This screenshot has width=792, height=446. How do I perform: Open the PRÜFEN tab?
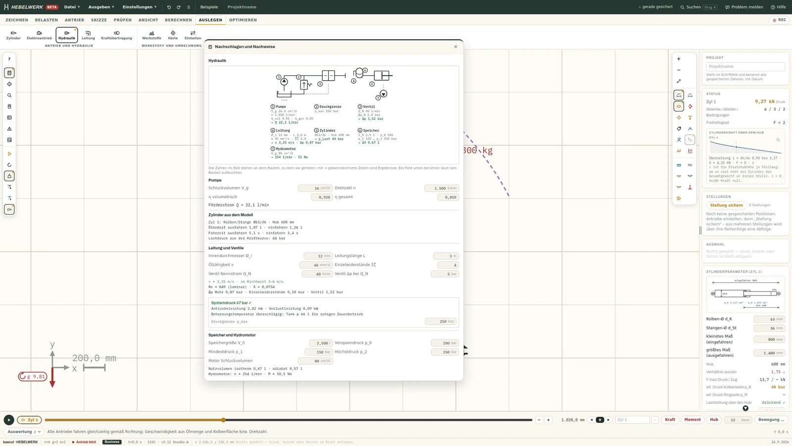[x=123, y=20]
